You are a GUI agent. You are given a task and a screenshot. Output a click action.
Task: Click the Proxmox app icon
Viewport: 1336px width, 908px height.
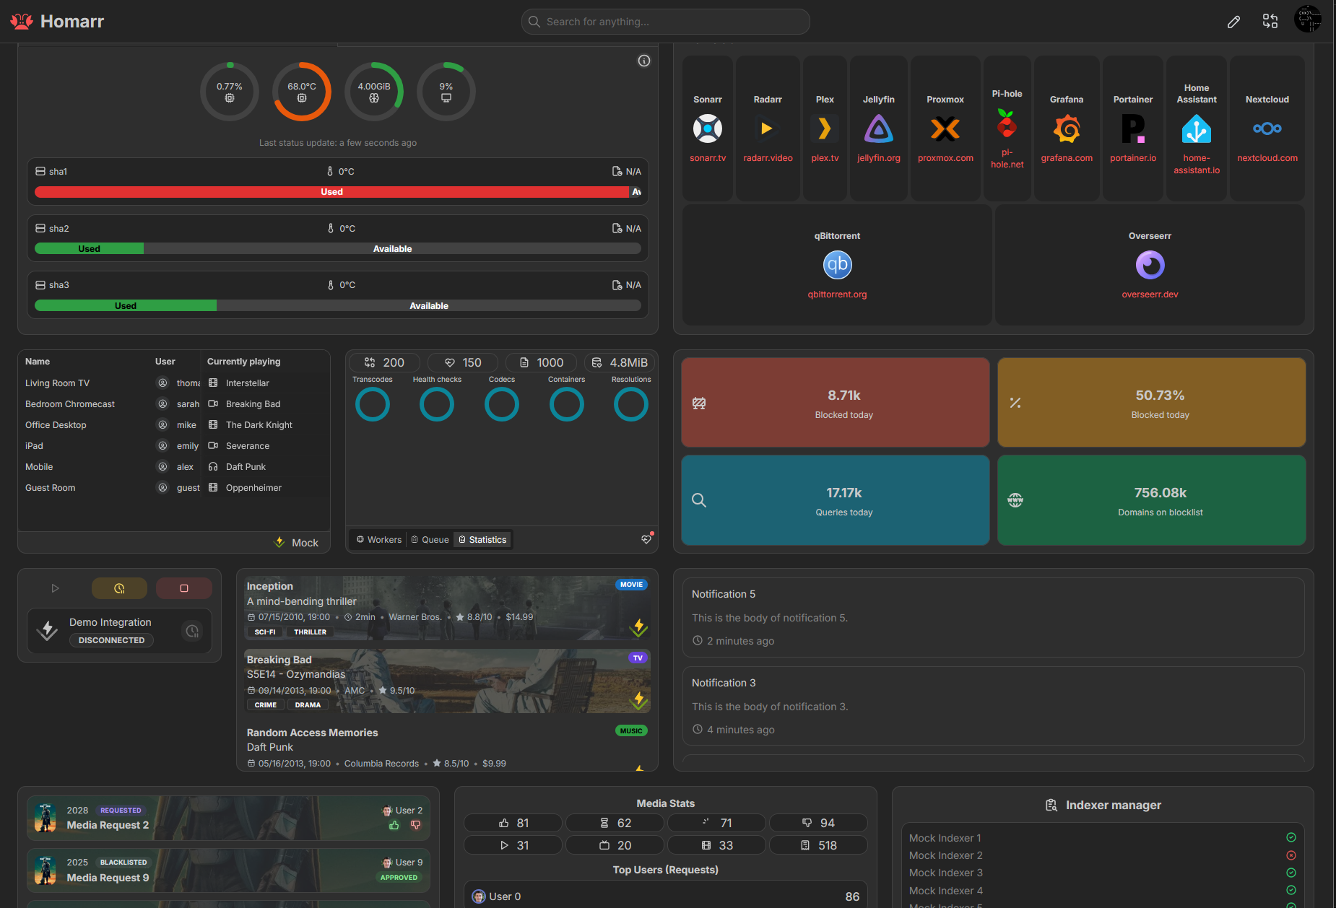coord(945,128)
